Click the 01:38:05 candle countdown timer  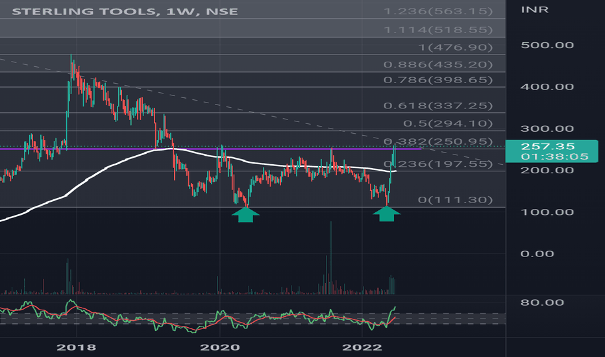coord(554,156)
